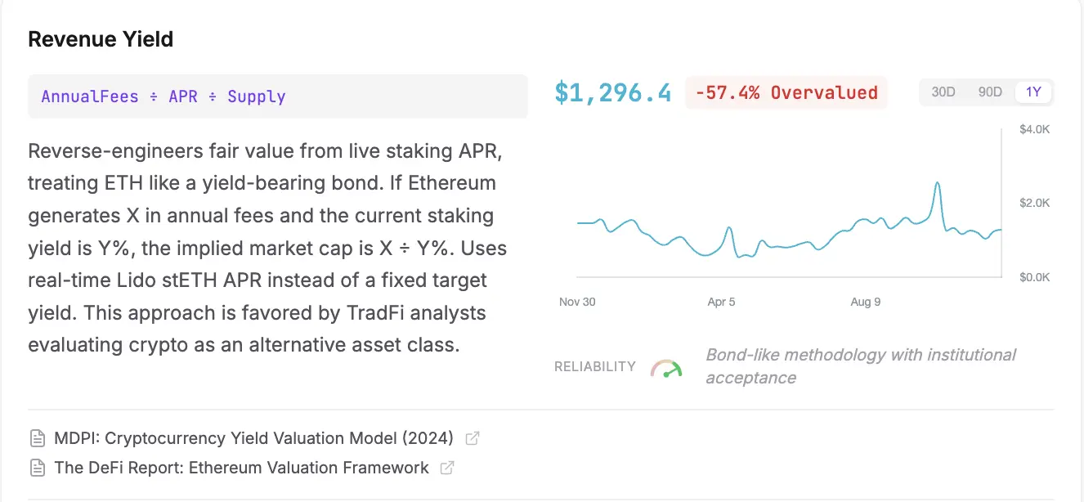Click the bond-like methodology reliability note
The image size is (1084, 502).
pyautogui.click(x=860, y=366)
